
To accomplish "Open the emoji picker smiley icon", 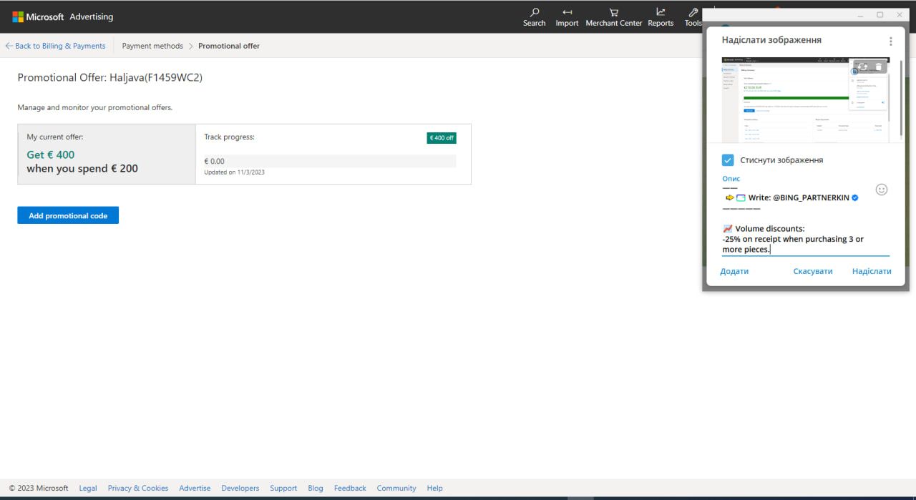I will click(x=882, y=190).
